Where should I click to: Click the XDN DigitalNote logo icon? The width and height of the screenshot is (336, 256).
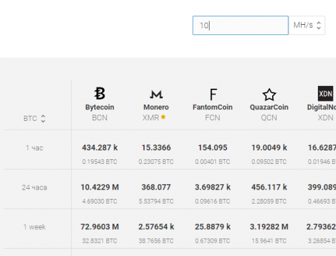click(x=325, y=93)
